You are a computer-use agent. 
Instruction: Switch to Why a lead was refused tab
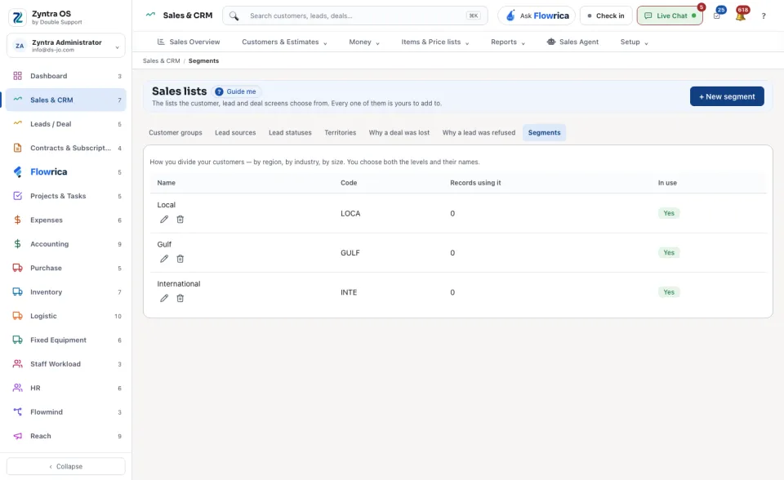(x=479, y=133)
